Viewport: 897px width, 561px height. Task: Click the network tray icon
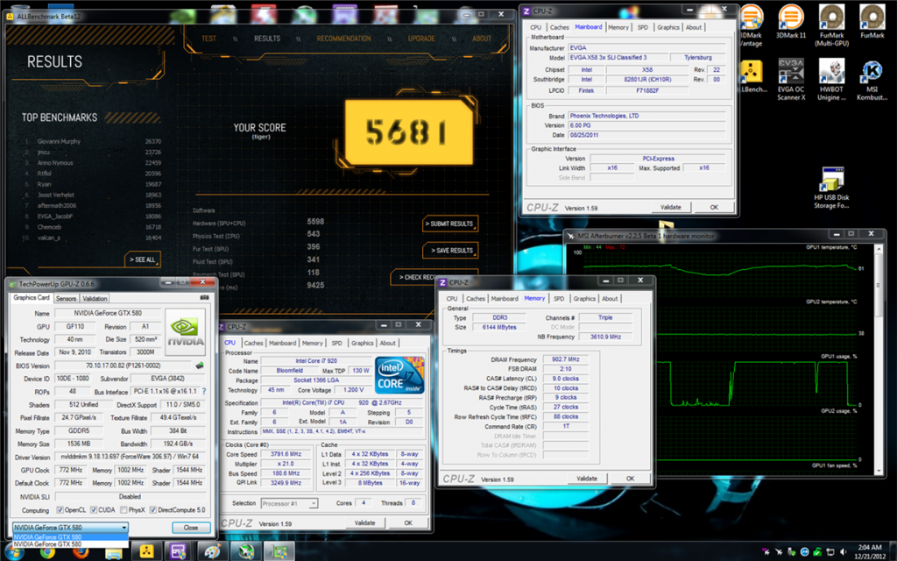(x=830, y=552)
